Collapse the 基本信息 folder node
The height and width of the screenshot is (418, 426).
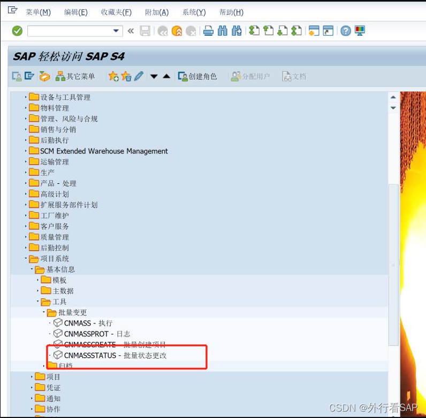tap(32, 269)
